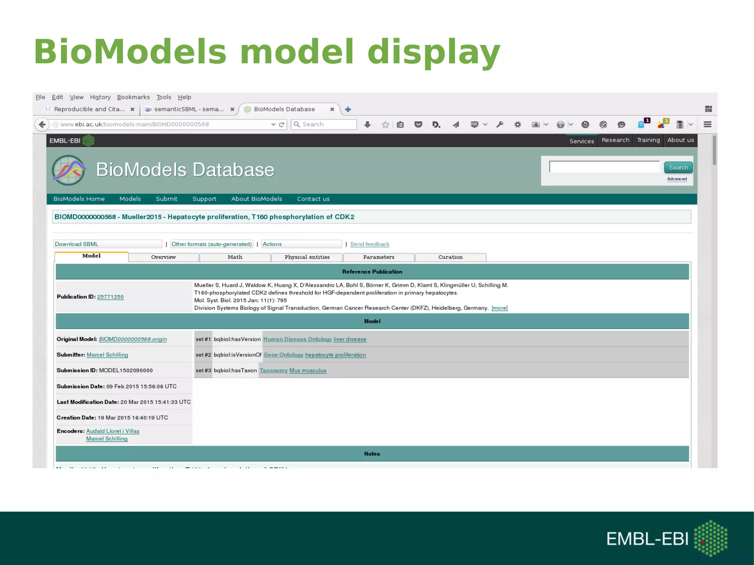Open a new tab with plus icon
Image resolution: width=754 pixels, height=565 pixels.
click(x=348, y=109)
